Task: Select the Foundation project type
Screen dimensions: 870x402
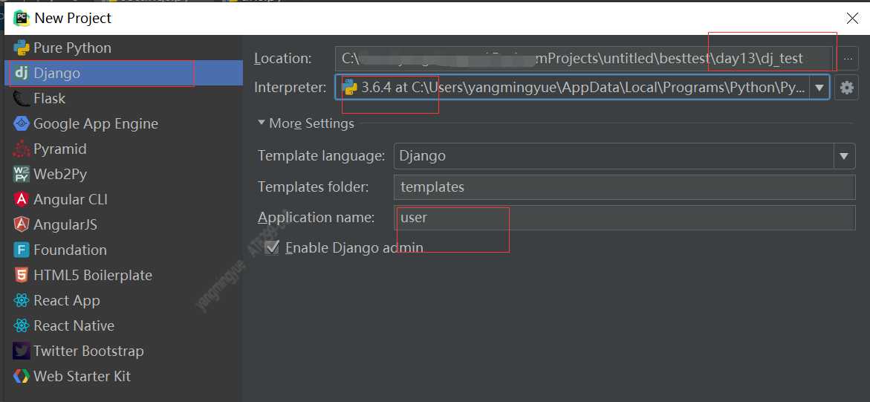Action: pos(123,250)
